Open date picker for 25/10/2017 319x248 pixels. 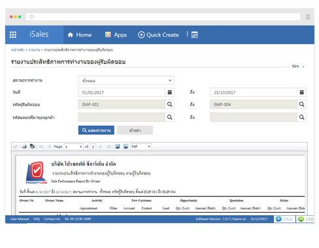[x=302, y=92]
